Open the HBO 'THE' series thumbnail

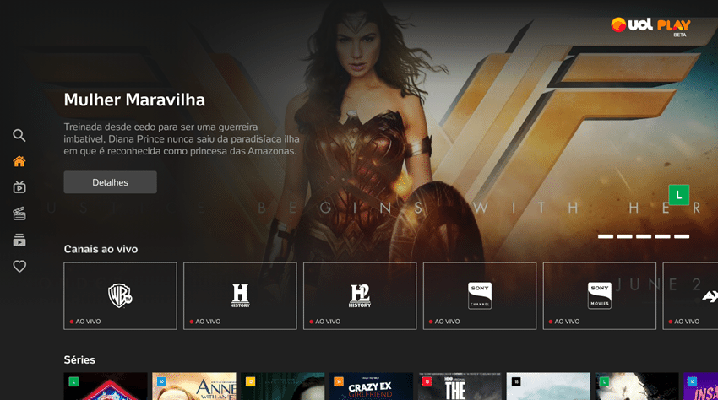point(460,386)
